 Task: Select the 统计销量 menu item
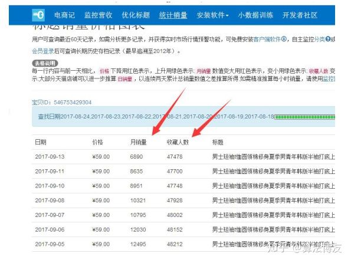click(x=173, y=15)
